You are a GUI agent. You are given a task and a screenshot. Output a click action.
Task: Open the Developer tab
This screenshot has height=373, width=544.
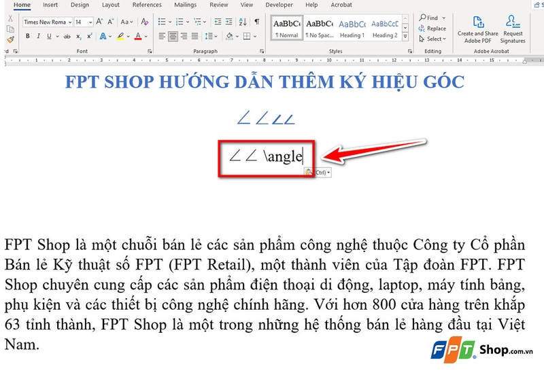(279, 5)
